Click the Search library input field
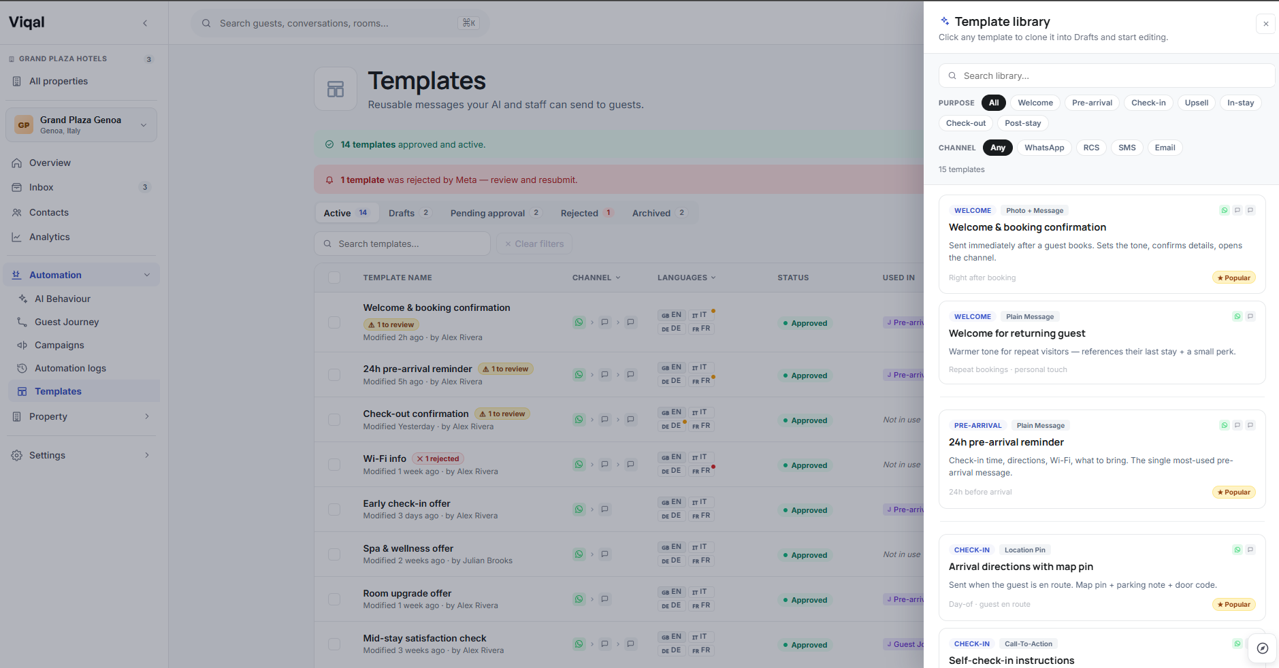1279x668 pixels. click(x=1107, y=76)
